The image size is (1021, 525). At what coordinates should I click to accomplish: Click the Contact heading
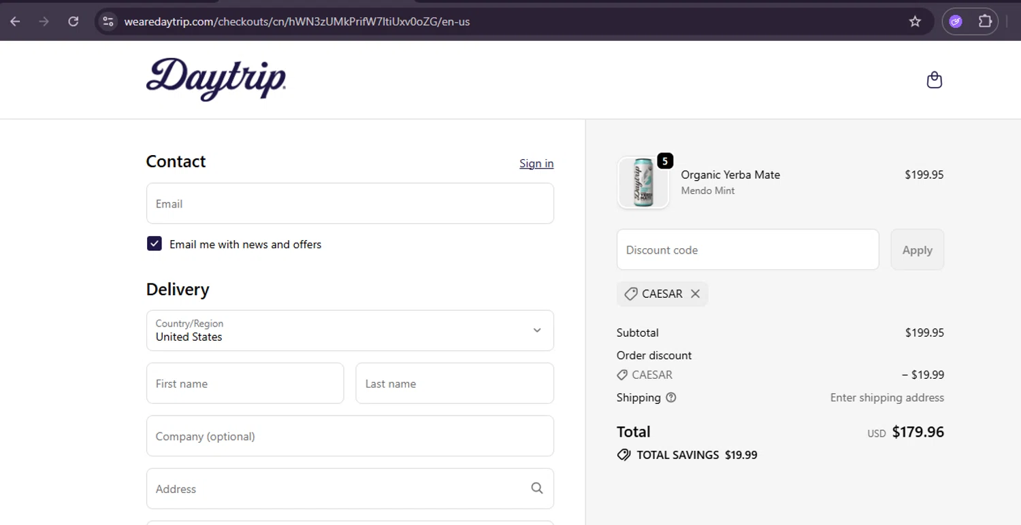(x=176, y=161)
